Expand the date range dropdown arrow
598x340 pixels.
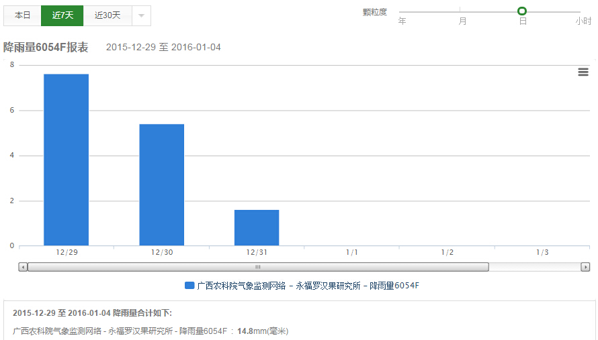(141, 15)
